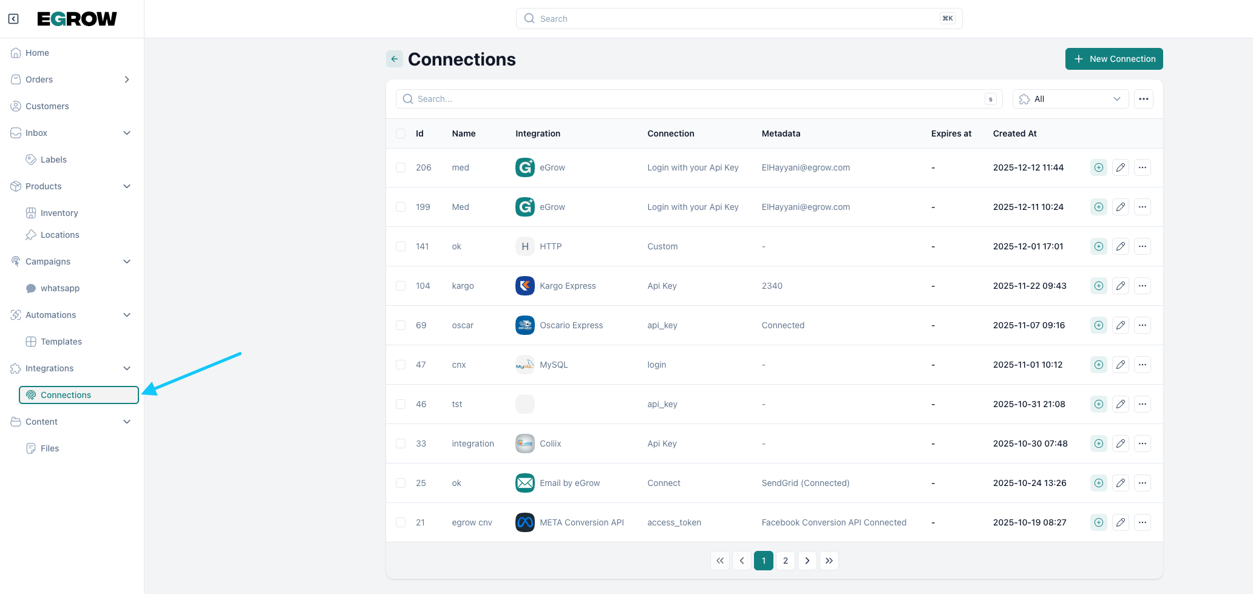Go to the previous page of connections

[742, 561]
